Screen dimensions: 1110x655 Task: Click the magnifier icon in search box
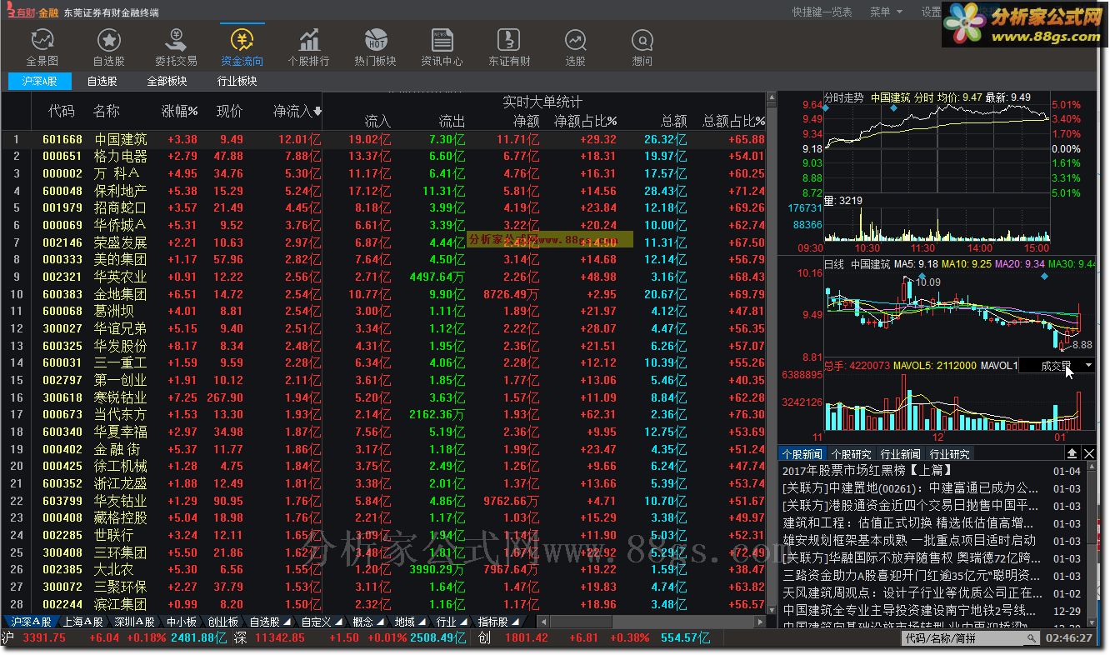pyautogui.click(x=1032, y=638)
